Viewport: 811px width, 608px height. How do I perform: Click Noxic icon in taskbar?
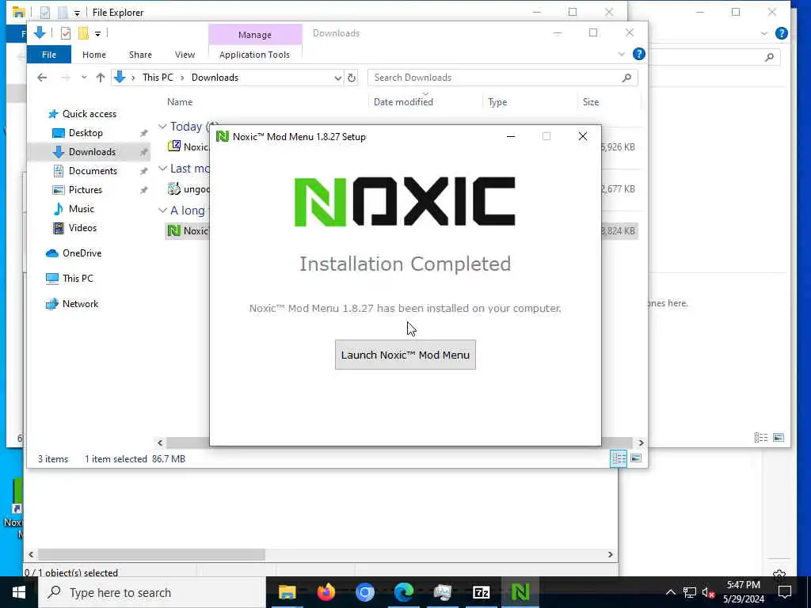[x=520, y=592]
